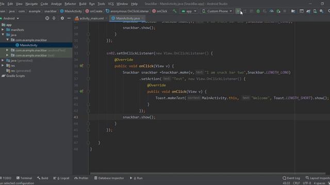
Task: Expand the res folder arrow
Action: click(x=3, y=65)
